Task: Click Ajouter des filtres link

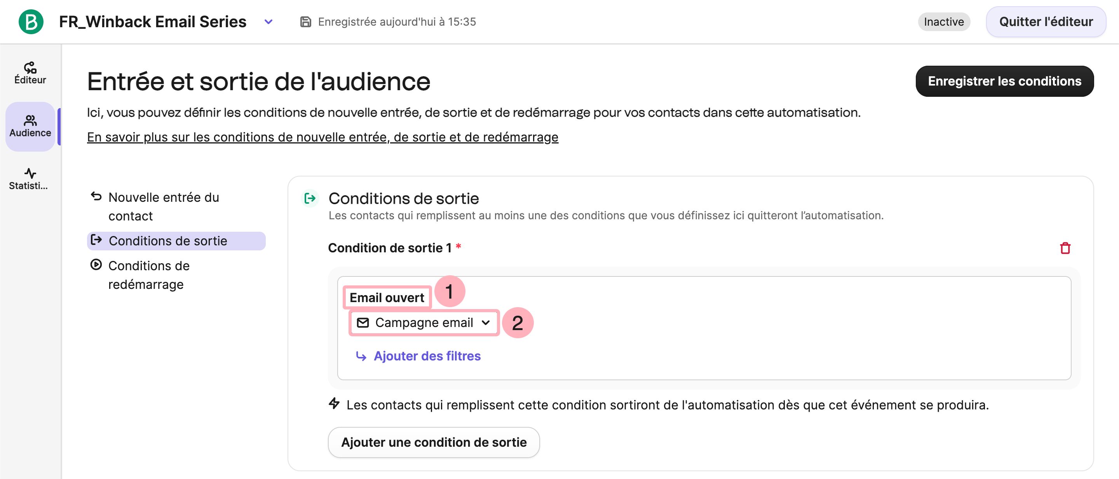Action: (427, 356)
